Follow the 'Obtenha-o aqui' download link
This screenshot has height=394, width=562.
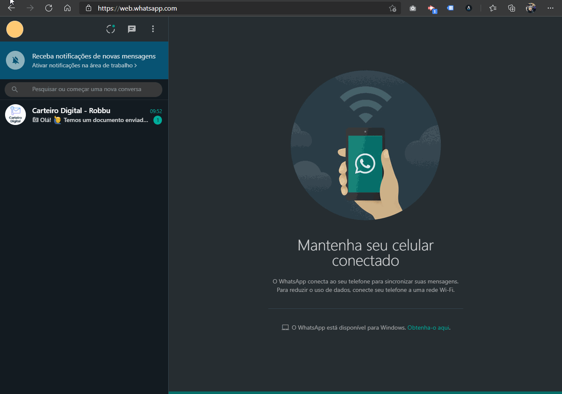(428, 327)
